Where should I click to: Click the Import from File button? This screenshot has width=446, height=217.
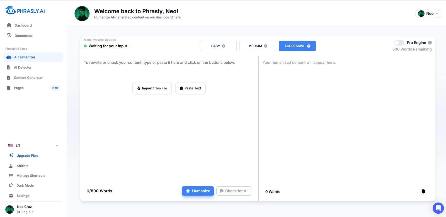[152, 88]
